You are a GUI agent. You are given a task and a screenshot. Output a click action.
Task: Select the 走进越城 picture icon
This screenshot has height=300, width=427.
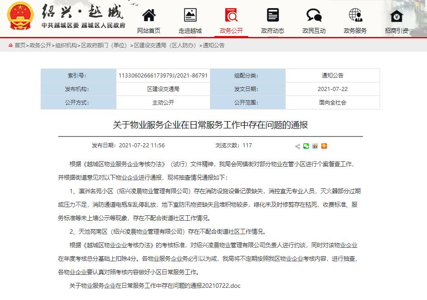coord(190,15)
